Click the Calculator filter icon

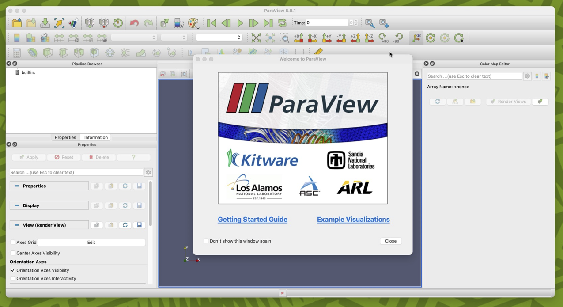pyautogui.click(x=17, y=53)
